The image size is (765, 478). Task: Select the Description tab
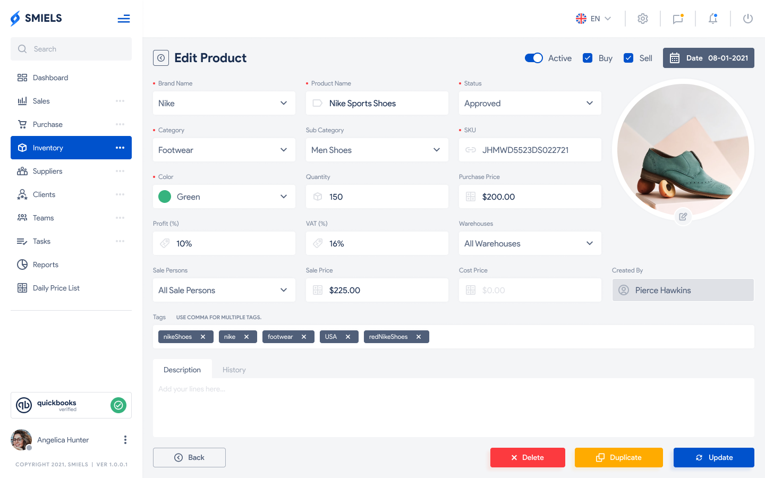click(x=182, y=370)
